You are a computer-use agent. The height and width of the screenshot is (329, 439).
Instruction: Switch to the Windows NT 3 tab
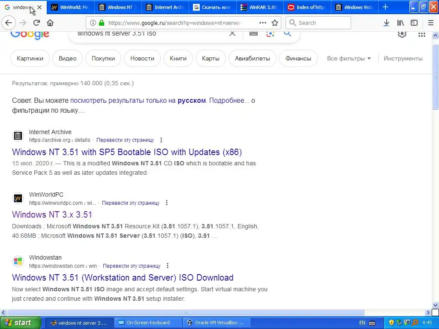point(118,7)
